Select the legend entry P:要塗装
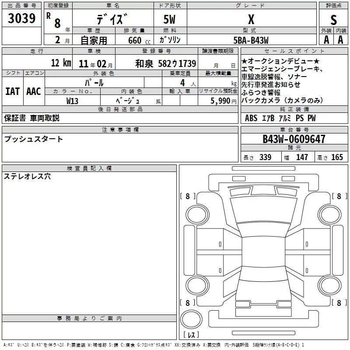 click(x=76, y=345)
